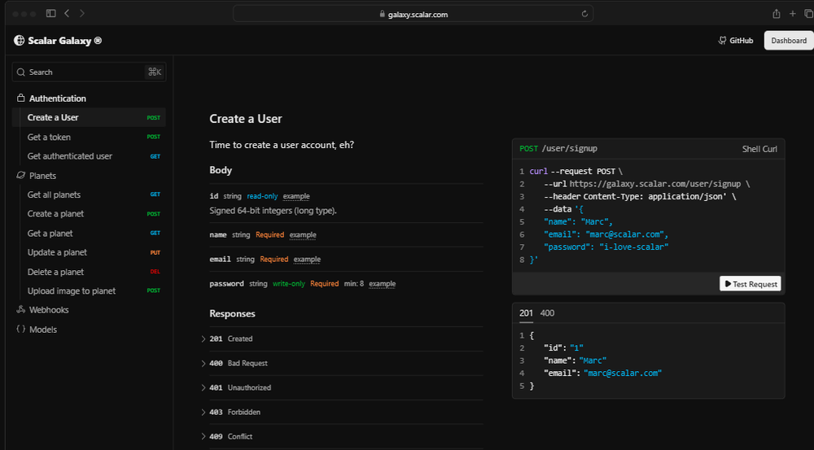Click the Test Request button
Viewport: 814px width, 450px height.
751,284
